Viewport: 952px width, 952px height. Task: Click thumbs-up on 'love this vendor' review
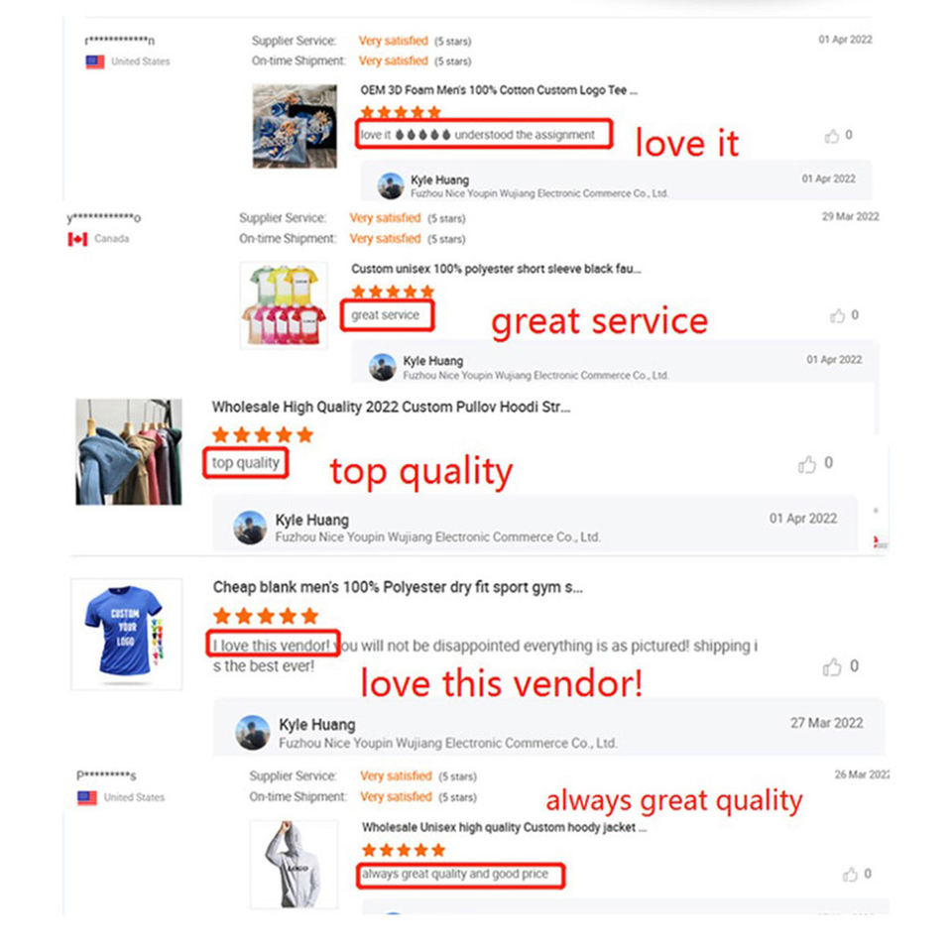[x=832, y=667]
